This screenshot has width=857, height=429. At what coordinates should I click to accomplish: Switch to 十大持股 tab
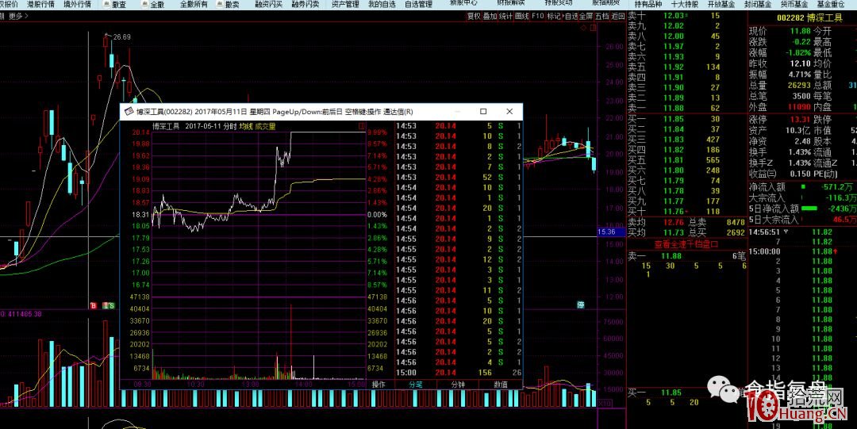(684, 5)
